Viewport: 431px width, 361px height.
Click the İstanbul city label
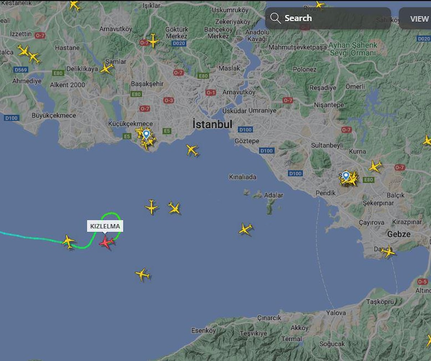coord(213,124)
